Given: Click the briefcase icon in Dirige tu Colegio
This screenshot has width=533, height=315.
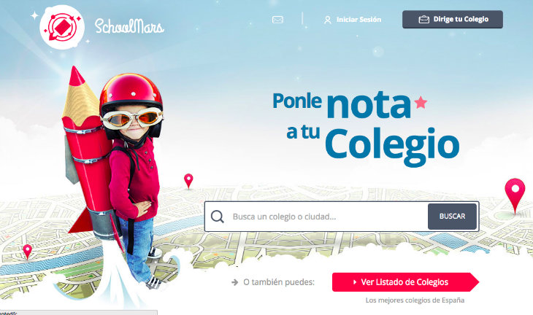Looking at the screenshot, I should 424,20.
